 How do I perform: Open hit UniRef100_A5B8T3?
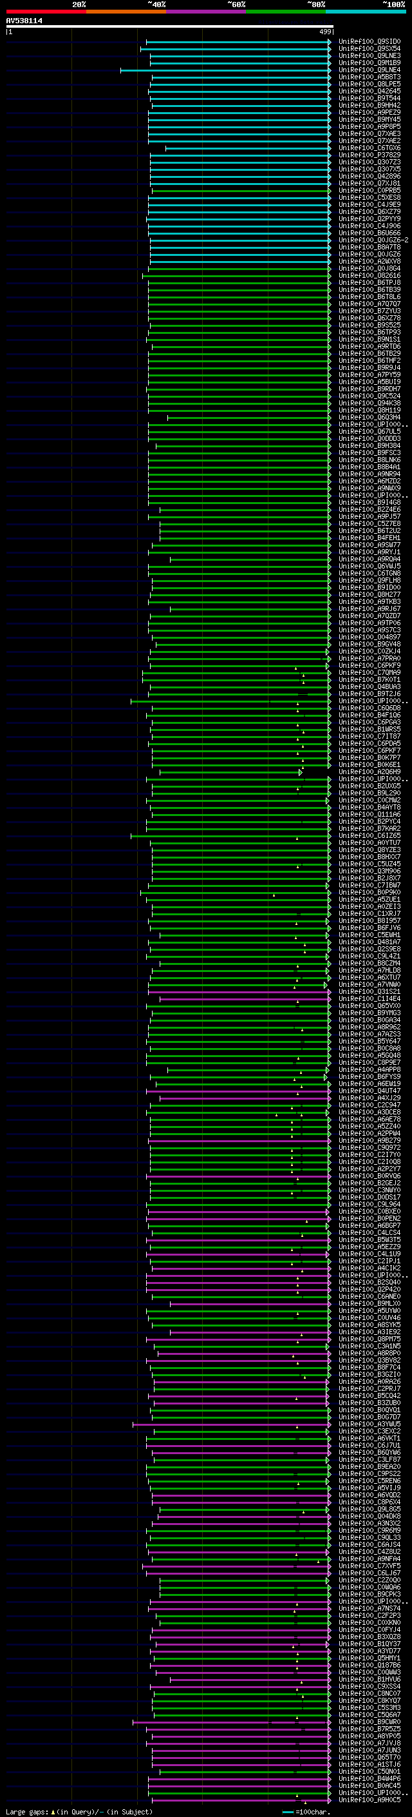click(x=370, y=77)
